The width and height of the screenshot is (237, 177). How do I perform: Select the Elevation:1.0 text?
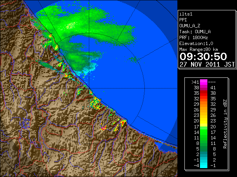(196, 44)
